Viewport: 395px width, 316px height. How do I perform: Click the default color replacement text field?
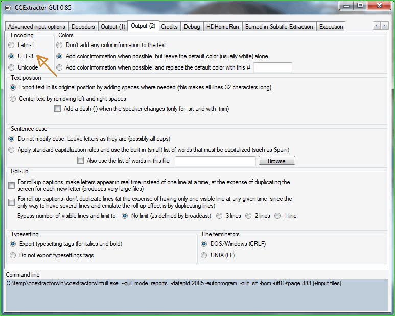(x=272, y=67)
